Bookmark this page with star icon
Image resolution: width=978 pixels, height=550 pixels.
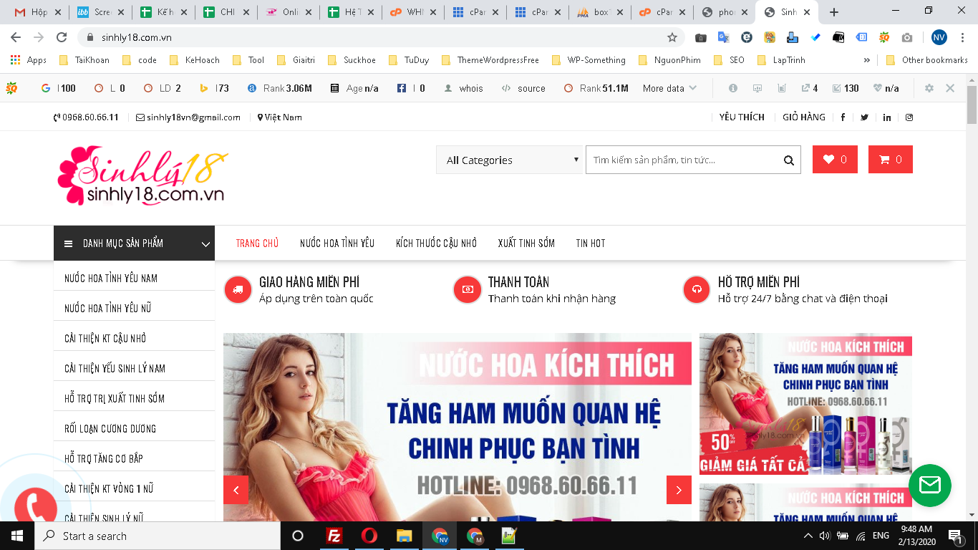pyautogui.click(x=672, y=37)
